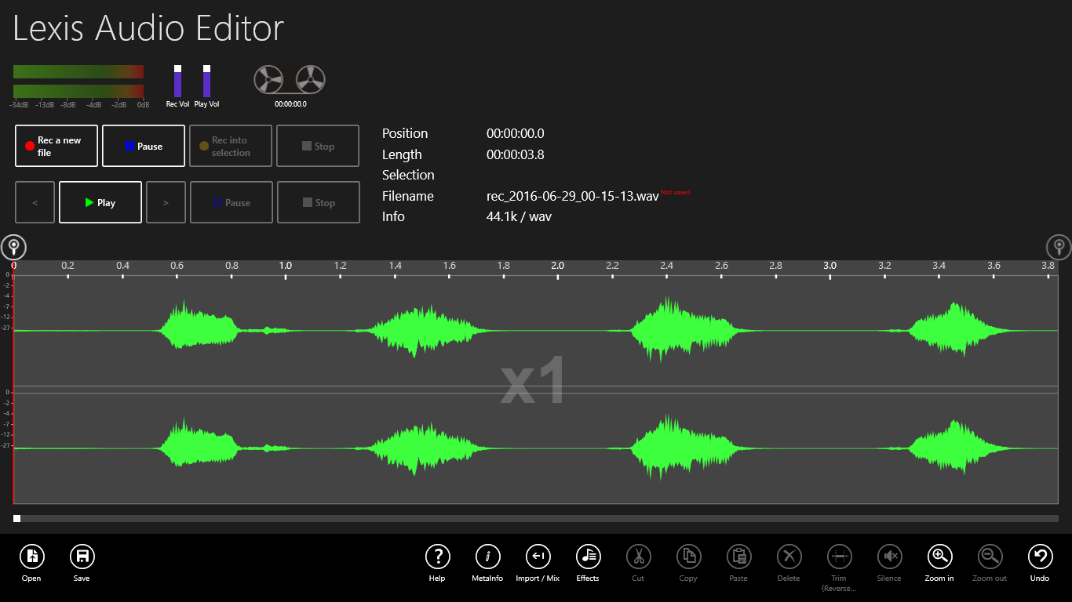Open Import / Mix option

click(538, 557)
